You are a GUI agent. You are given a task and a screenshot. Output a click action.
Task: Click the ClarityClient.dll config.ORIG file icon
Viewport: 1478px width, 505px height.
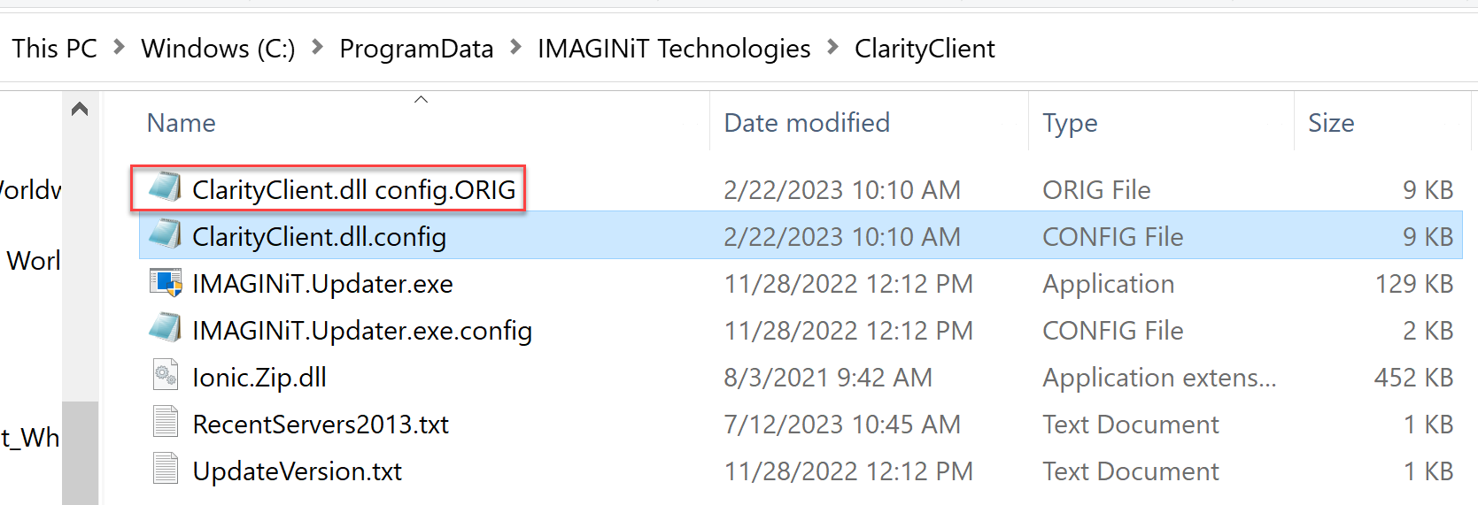click(166, 187)
